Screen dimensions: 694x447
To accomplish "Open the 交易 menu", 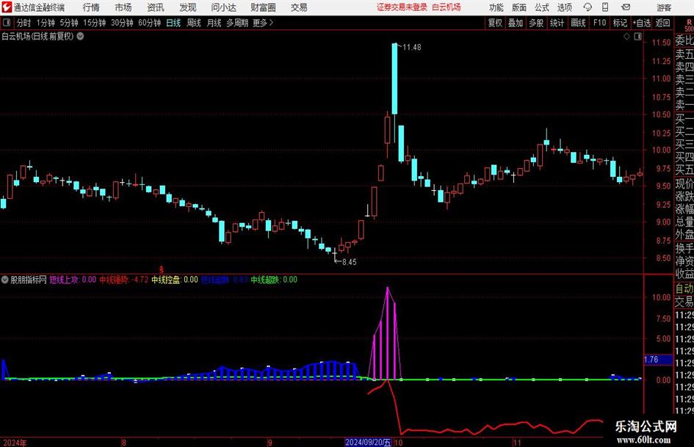I will point(299,7).
